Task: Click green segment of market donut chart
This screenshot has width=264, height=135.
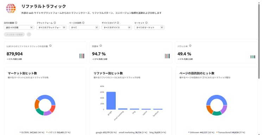Action: [x=40, y=112]
